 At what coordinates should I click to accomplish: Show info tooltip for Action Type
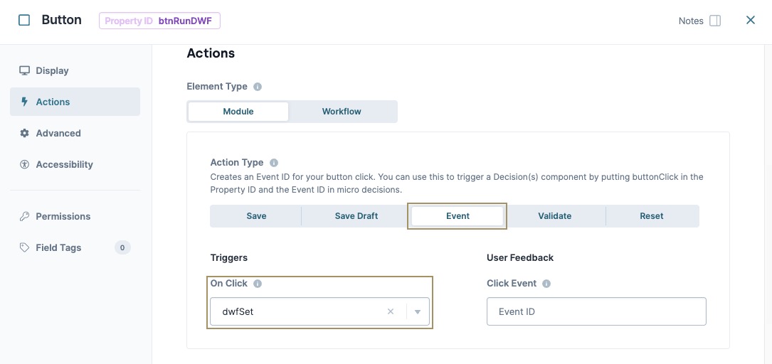[x=274, y=163]
